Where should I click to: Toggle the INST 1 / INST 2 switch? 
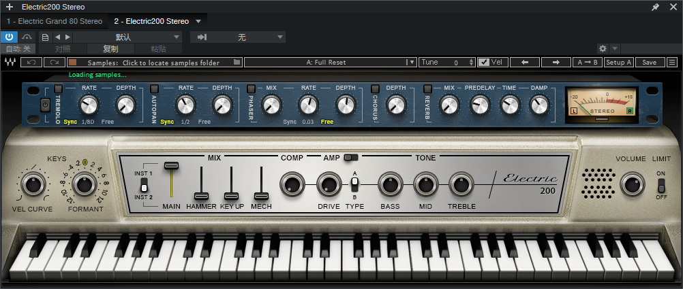point(144,186)
